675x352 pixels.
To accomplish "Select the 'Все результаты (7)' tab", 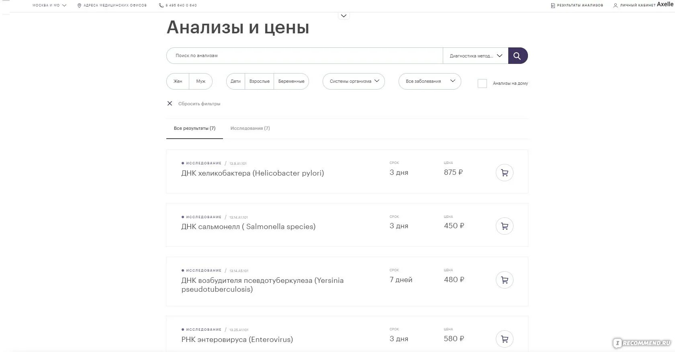I will coord(194,129).
